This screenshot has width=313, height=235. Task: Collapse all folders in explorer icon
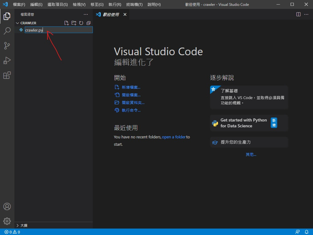[89, 23]
